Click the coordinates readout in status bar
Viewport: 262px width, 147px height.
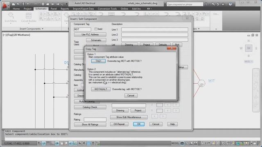click(x=16, y=143)
